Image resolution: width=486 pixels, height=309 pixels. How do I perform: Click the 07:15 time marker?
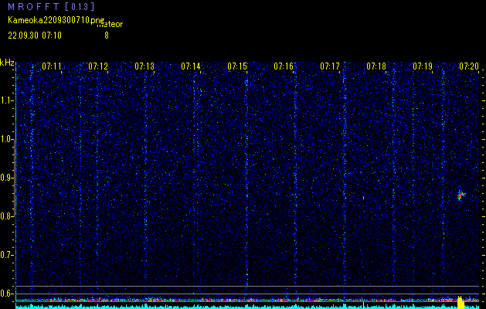(x=237, y=66)
